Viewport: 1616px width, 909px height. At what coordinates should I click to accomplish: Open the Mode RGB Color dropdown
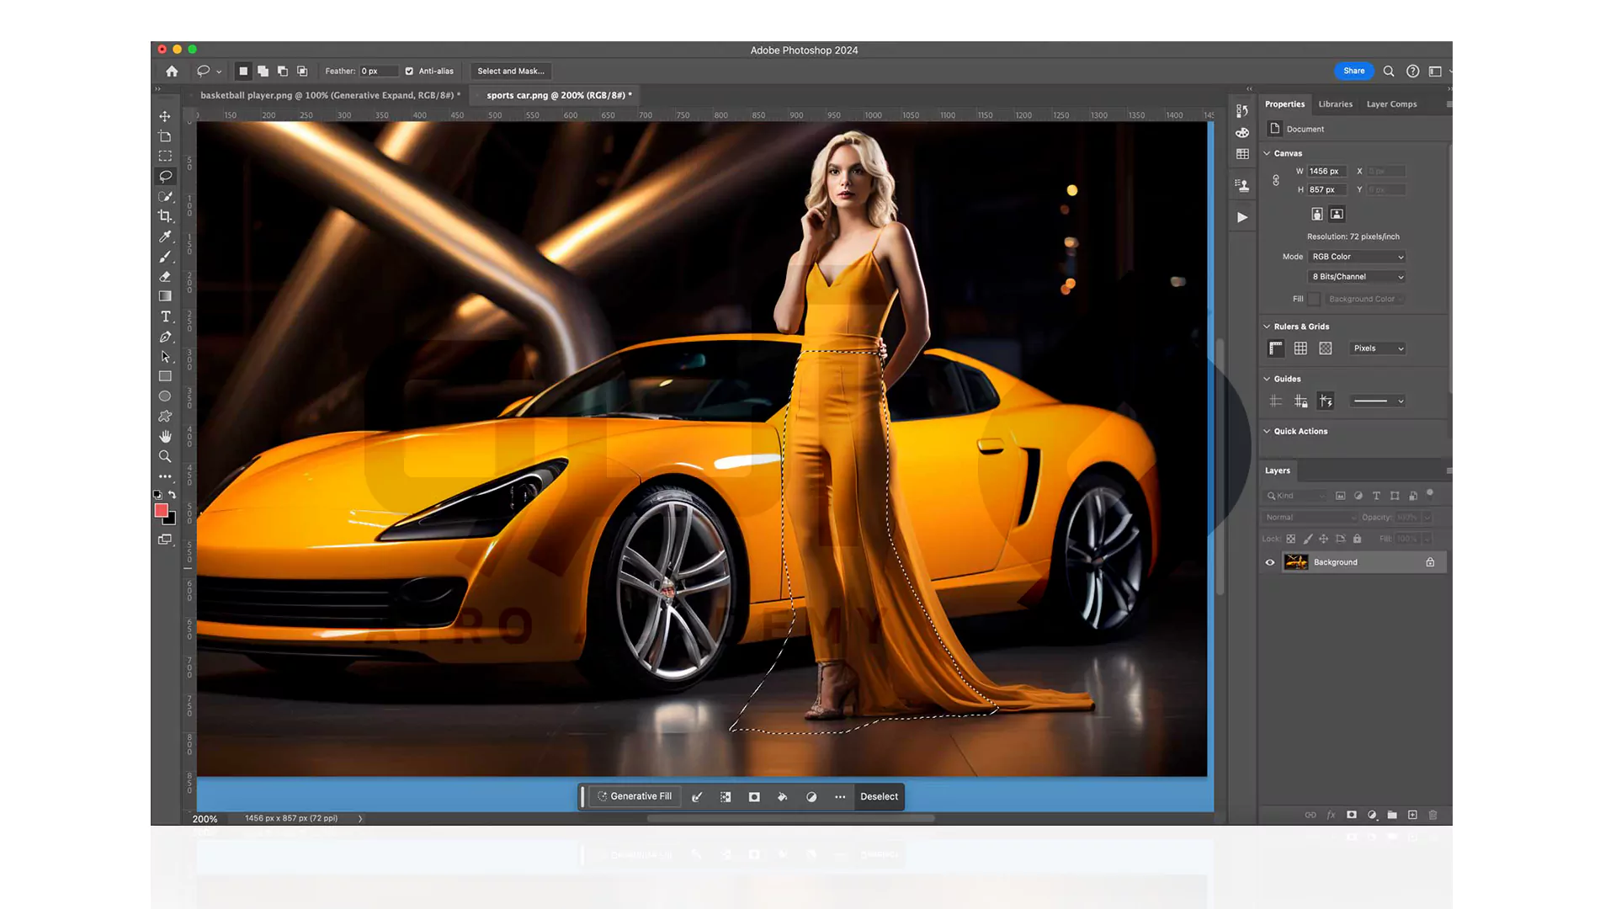[x=1357, y=257]
